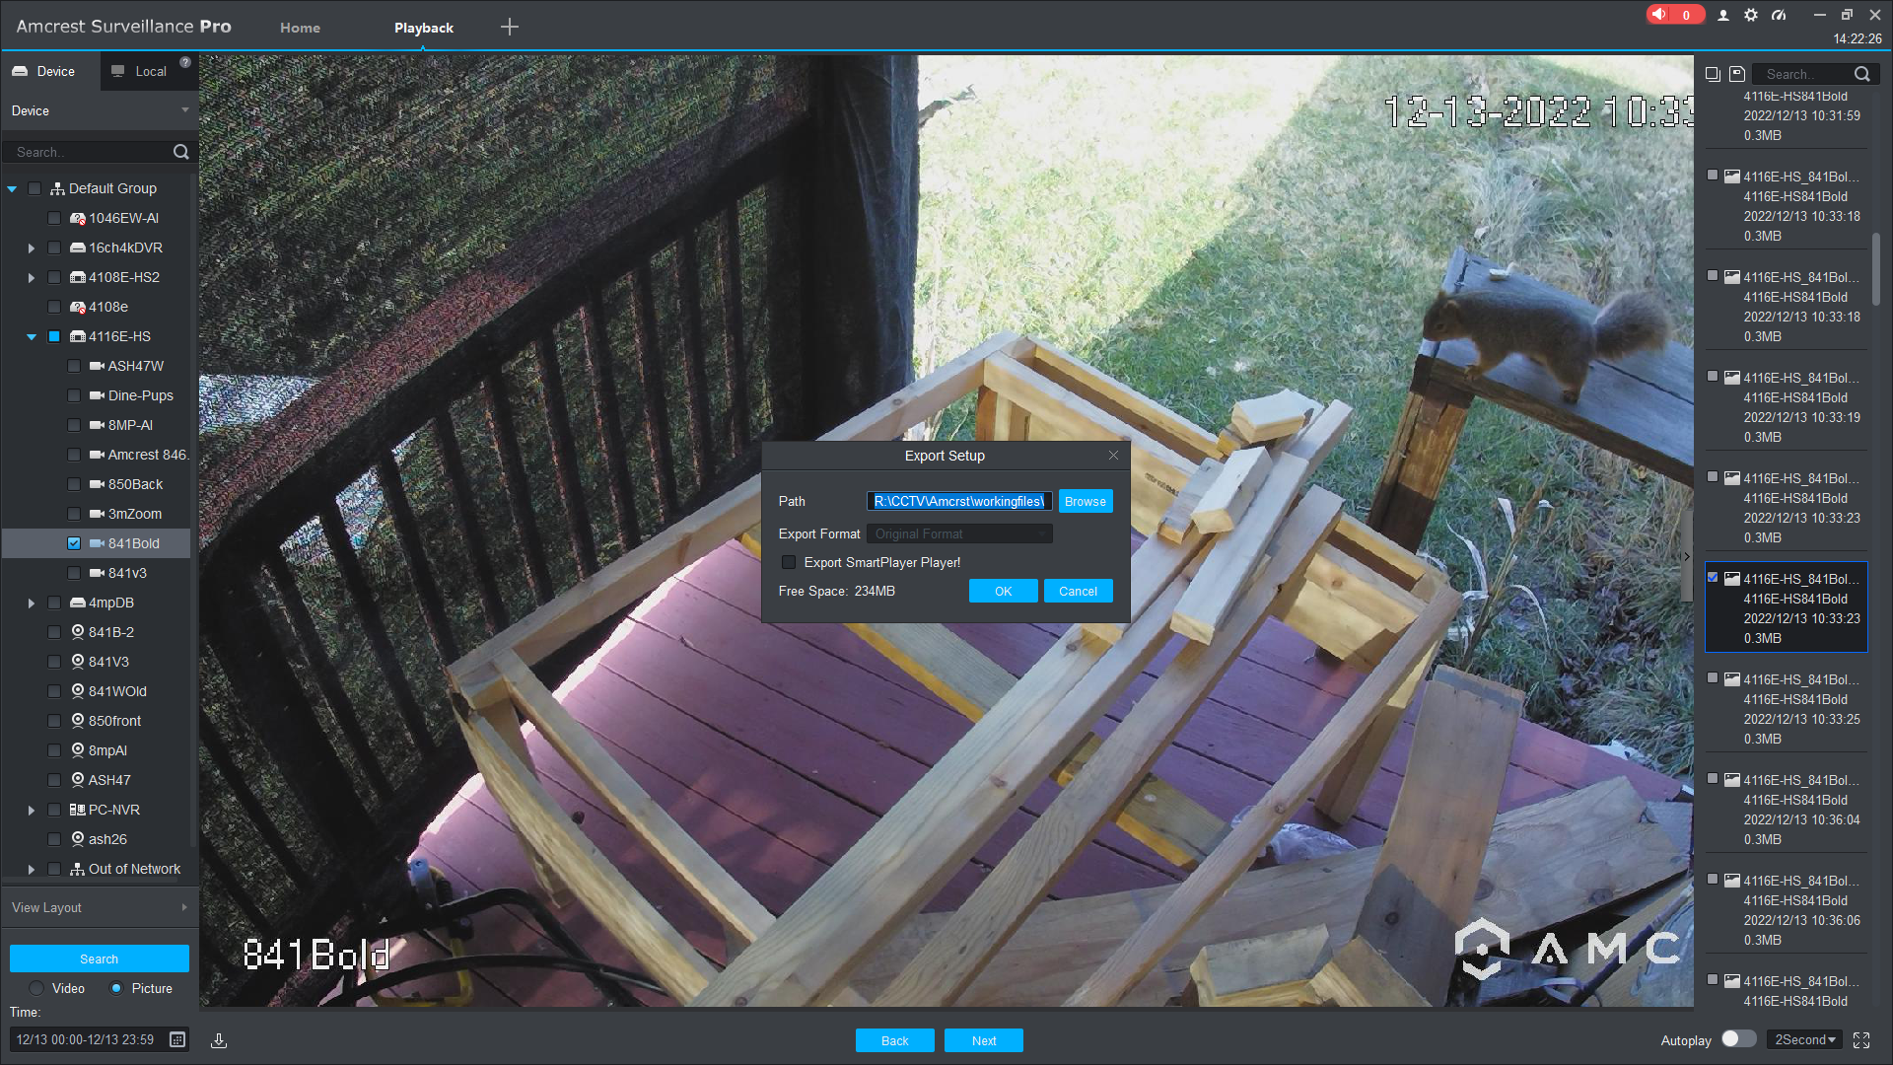This screenshot has width=1893, height=1065.
Task: Click the device Search input field
Action: pos(89,152)
